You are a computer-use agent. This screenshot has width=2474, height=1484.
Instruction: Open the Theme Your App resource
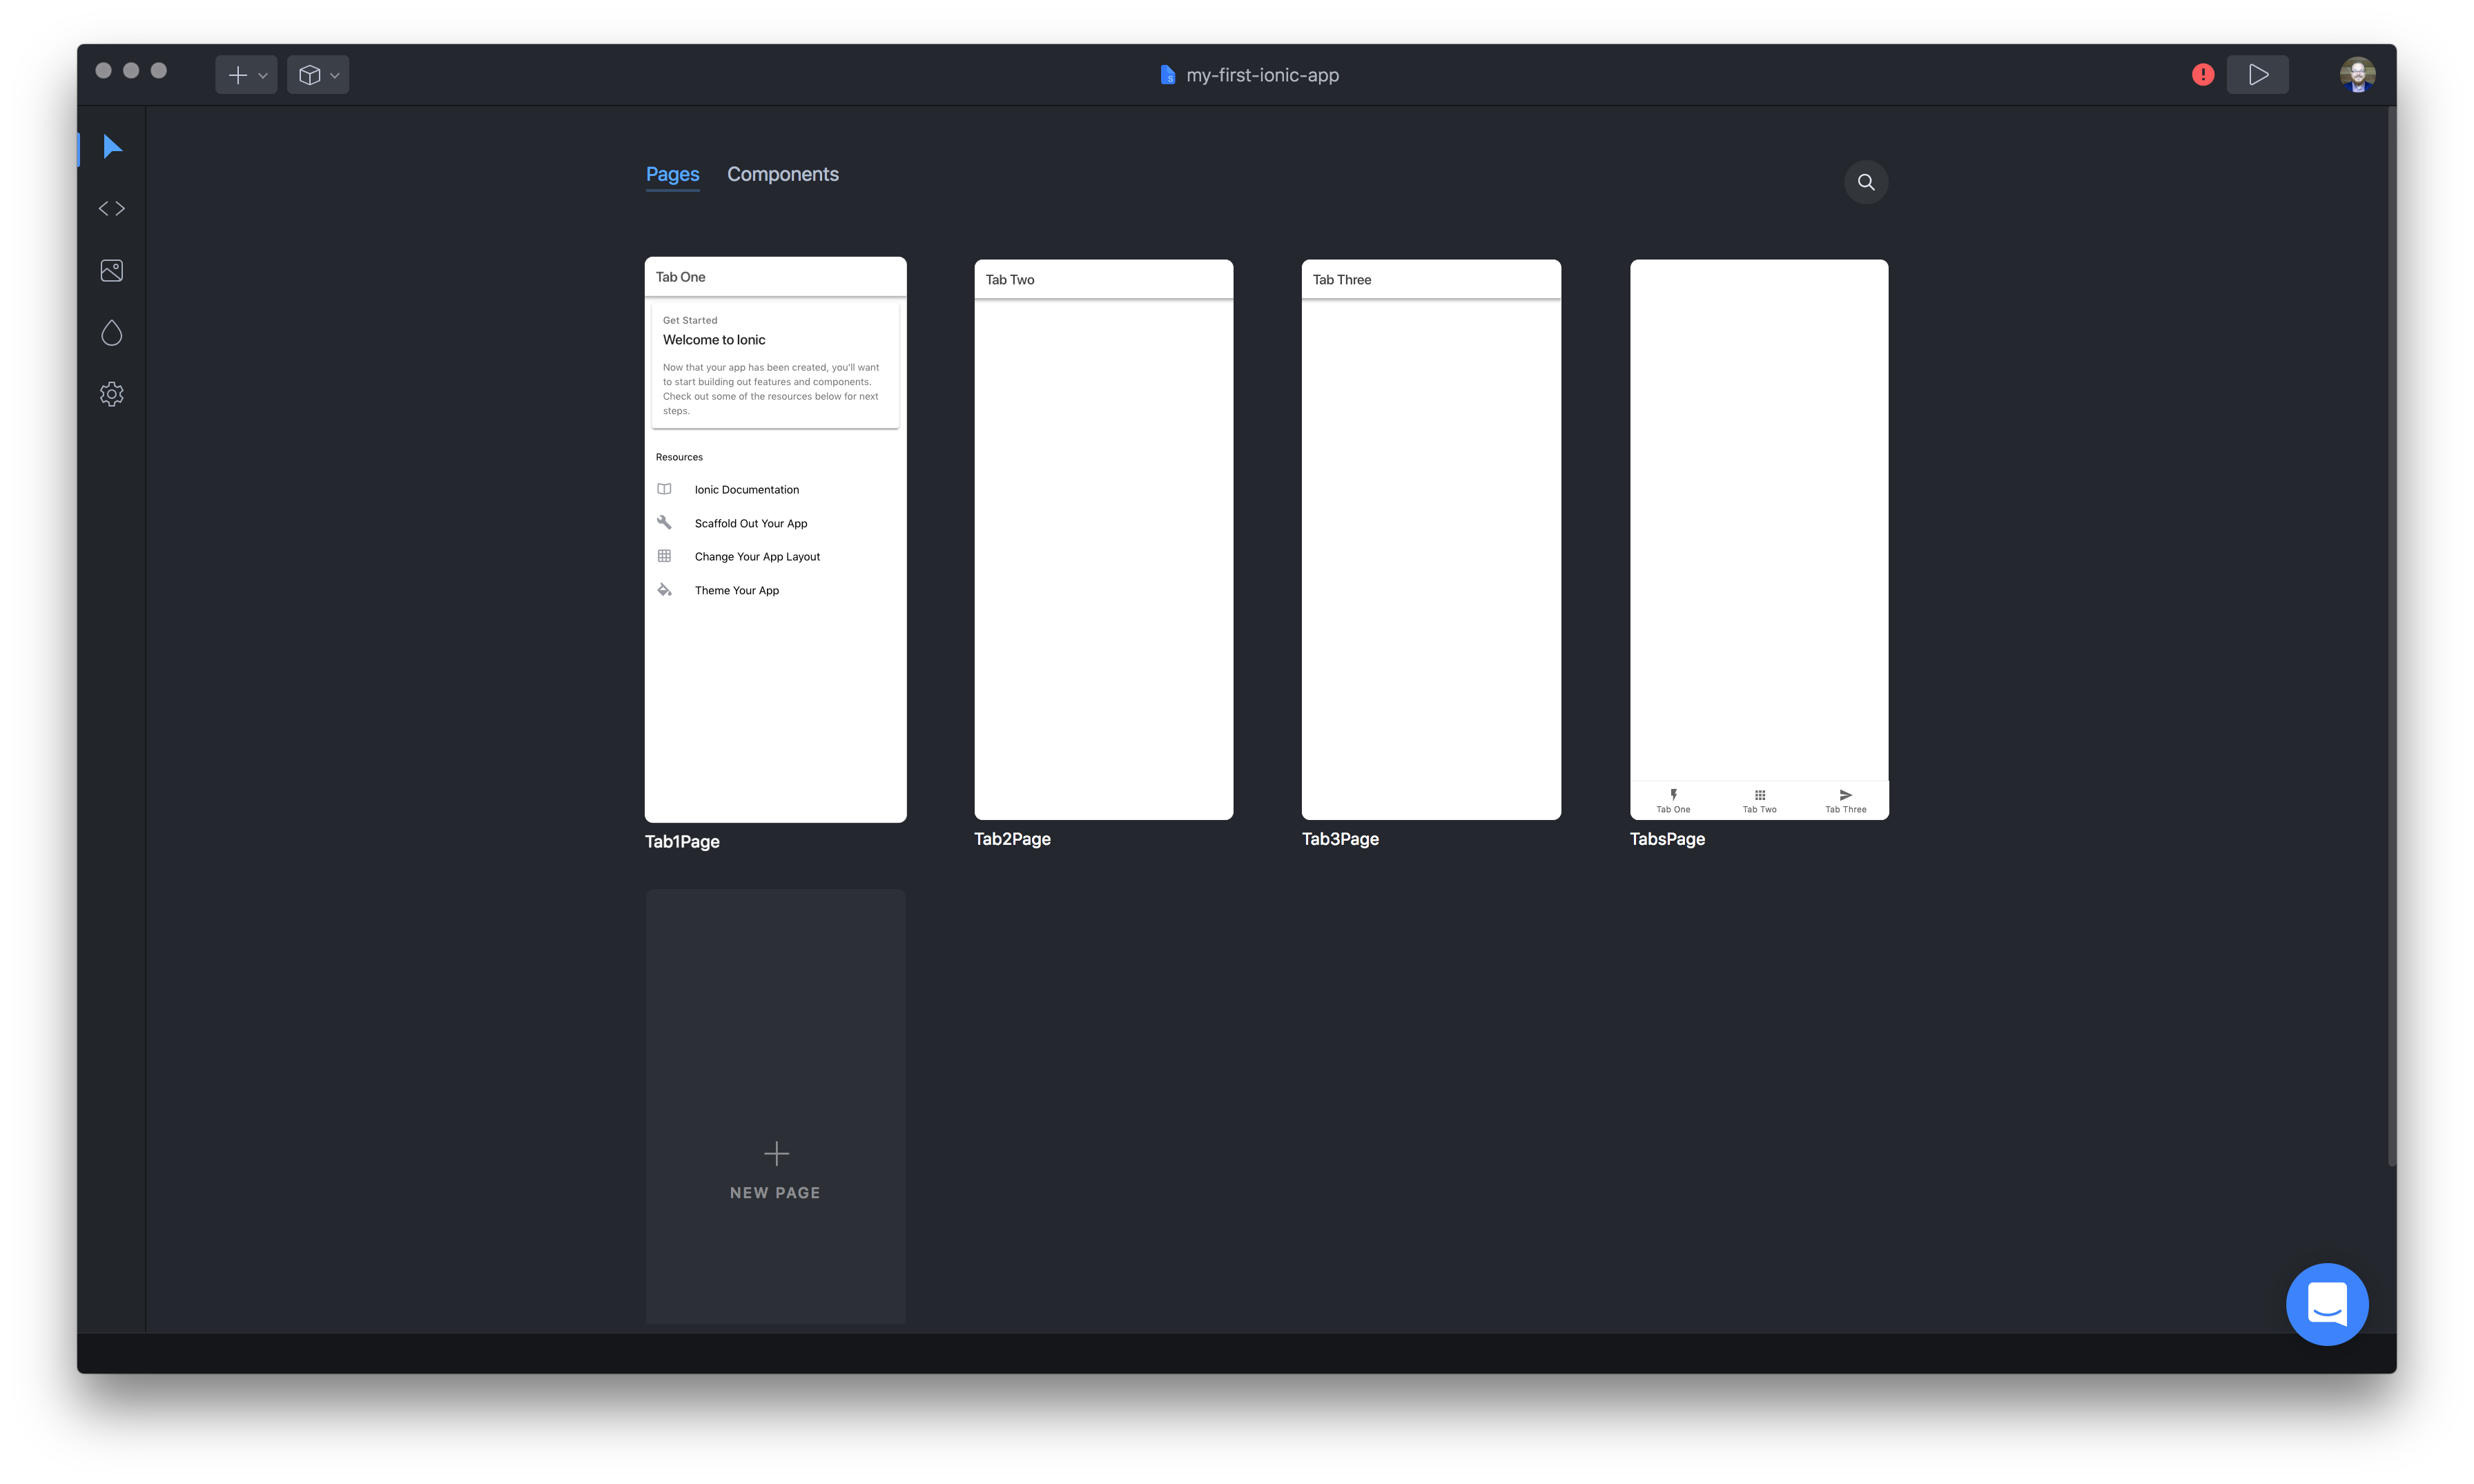tap(737, 590)
